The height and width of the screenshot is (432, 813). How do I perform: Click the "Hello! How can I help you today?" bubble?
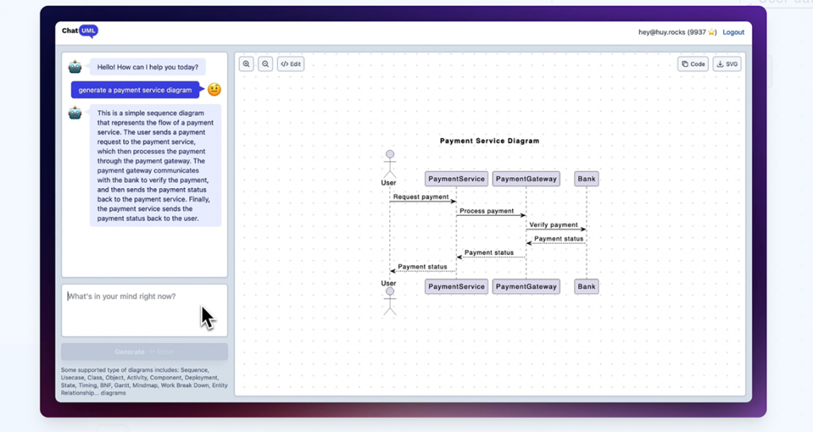(148, 67)
